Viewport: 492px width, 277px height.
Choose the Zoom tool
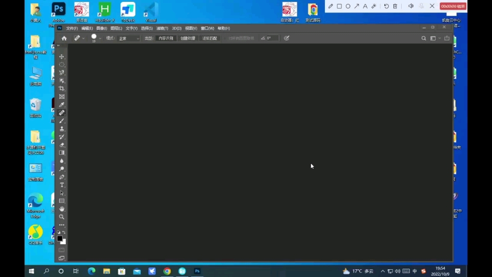[61, 216]
